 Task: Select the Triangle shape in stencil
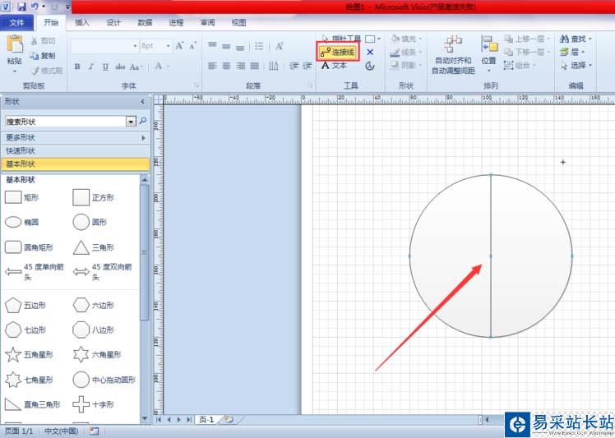[94, 247]
